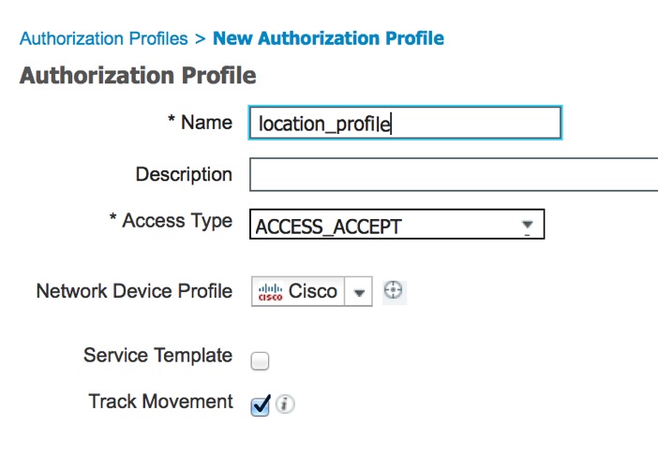Select the Cisco text in device profile
This screenshot has width=658, height=469.
tap(313, 291)
